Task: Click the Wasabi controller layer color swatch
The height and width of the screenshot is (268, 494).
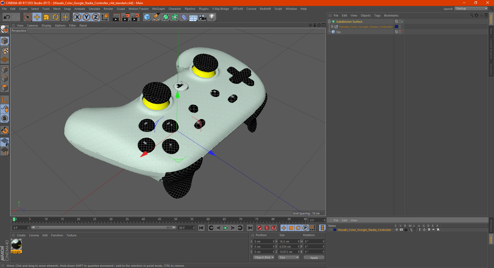Action: (335, 230)
